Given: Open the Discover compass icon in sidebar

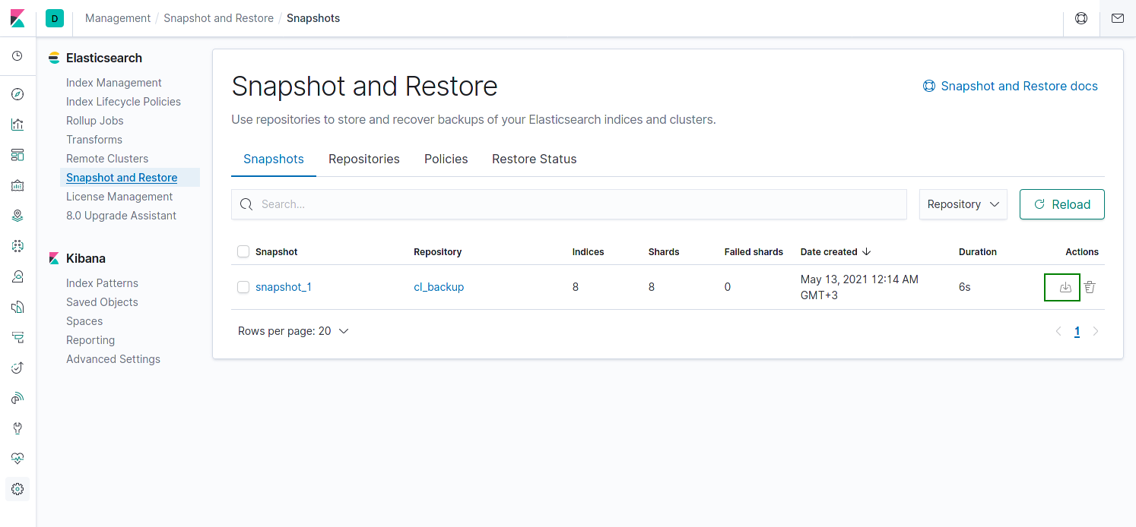Looking at the screenshot, I should click(x=17, y=94).
